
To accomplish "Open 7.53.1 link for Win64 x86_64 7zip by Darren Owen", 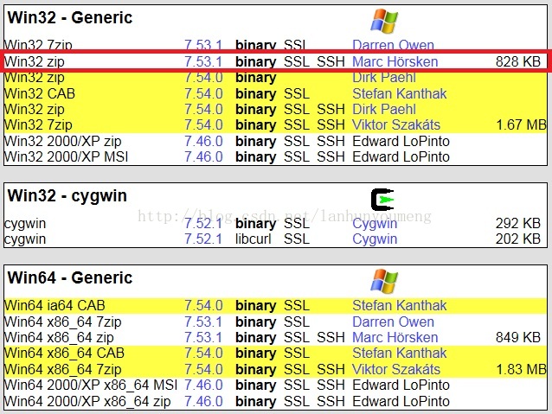I will (203, 322).
